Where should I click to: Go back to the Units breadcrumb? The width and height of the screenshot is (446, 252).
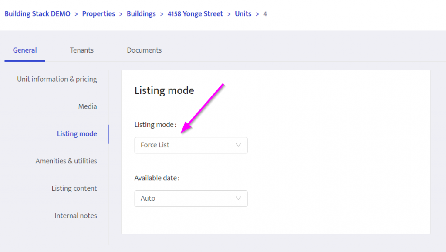(243, 14)
